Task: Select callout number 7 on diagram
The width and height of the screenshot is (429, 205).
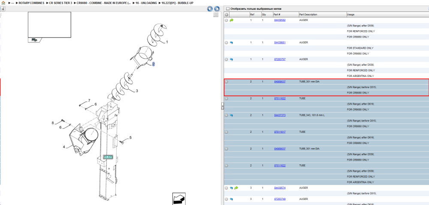Action: pyautogui.click(x=89, y=101)
